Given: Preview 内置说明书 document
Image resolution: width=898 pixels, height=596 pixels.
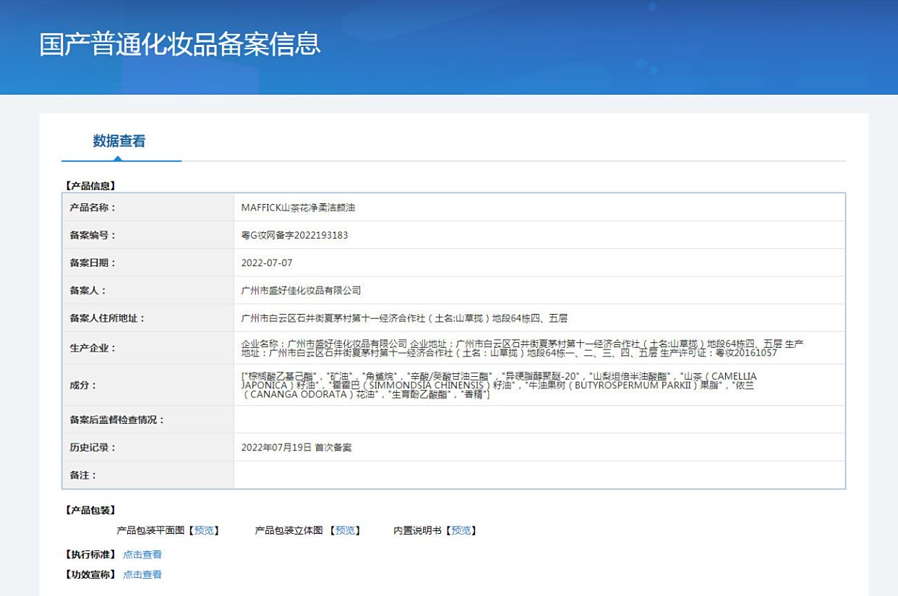Looking at the screenshot, I should pos(461,530).
